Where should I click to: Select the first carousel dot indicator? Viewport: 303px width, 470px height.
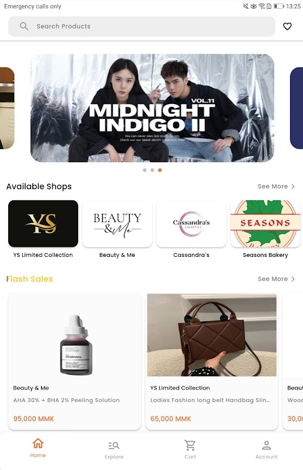click(x=145, y=170)
